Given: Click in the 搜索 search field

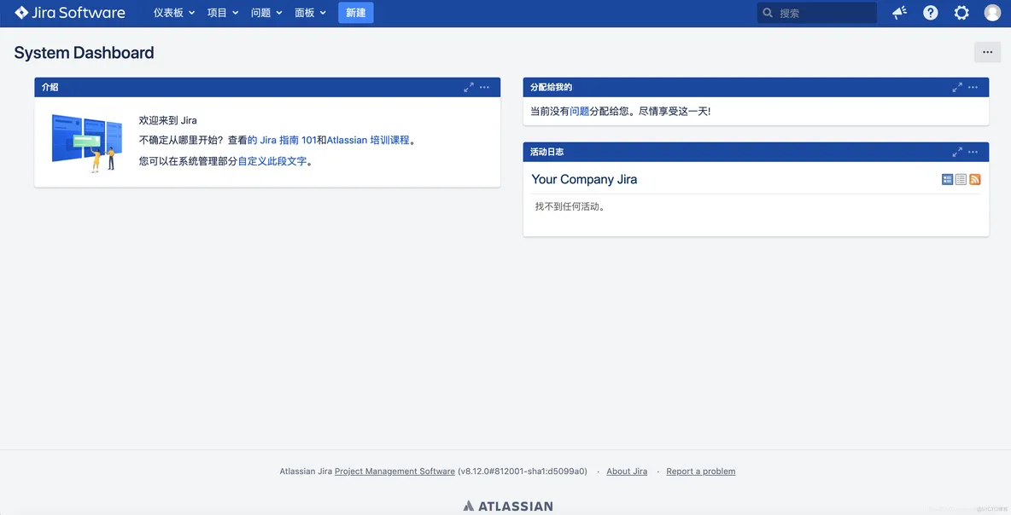Looking at the screenshot, I should coord(817,13).
